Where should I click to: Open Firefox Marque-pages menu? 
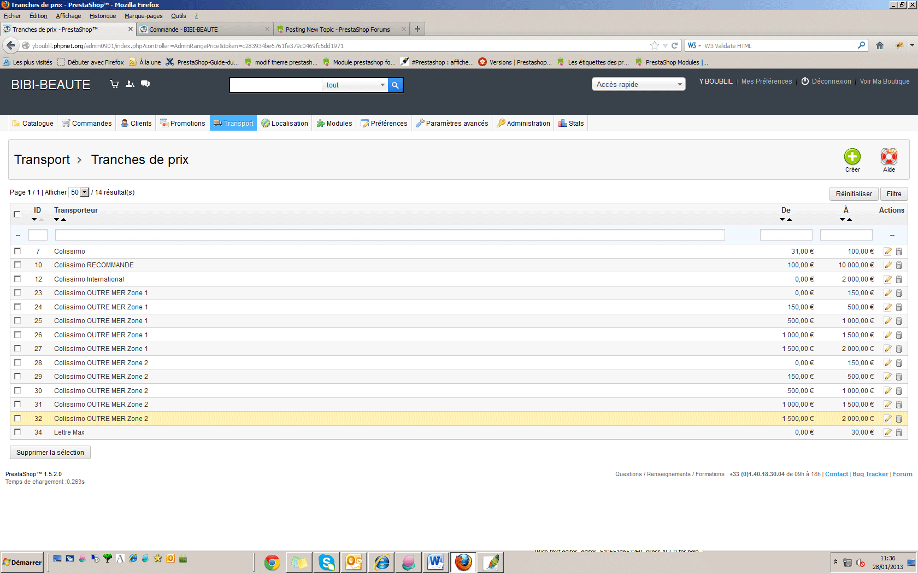tap(143, 16)
